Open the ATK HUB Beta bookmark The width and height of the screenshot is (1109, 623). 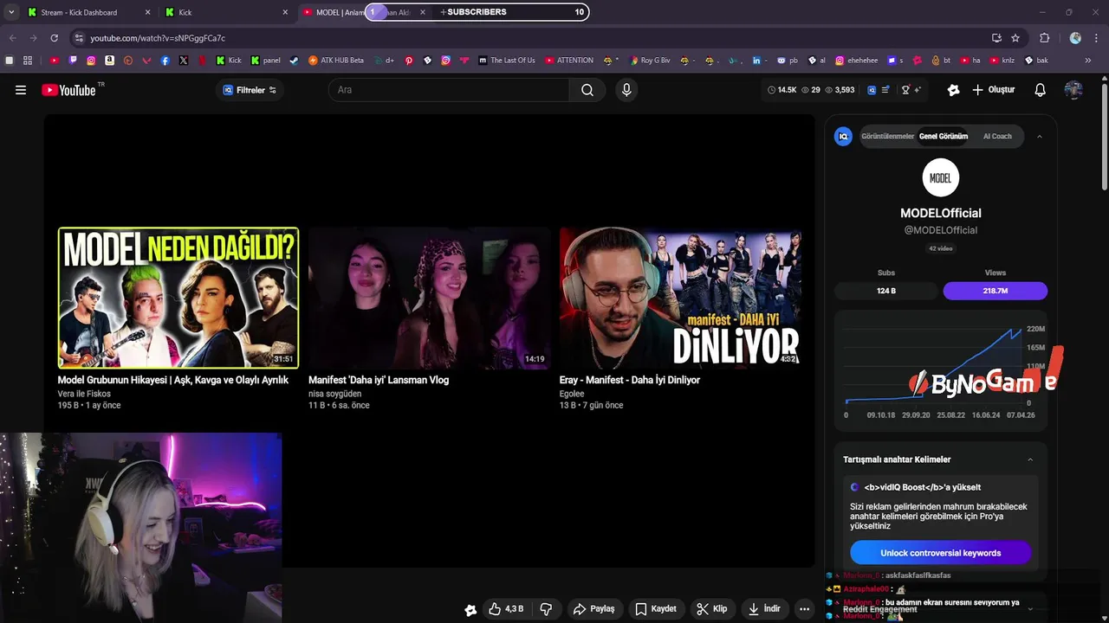click(334, 61)
